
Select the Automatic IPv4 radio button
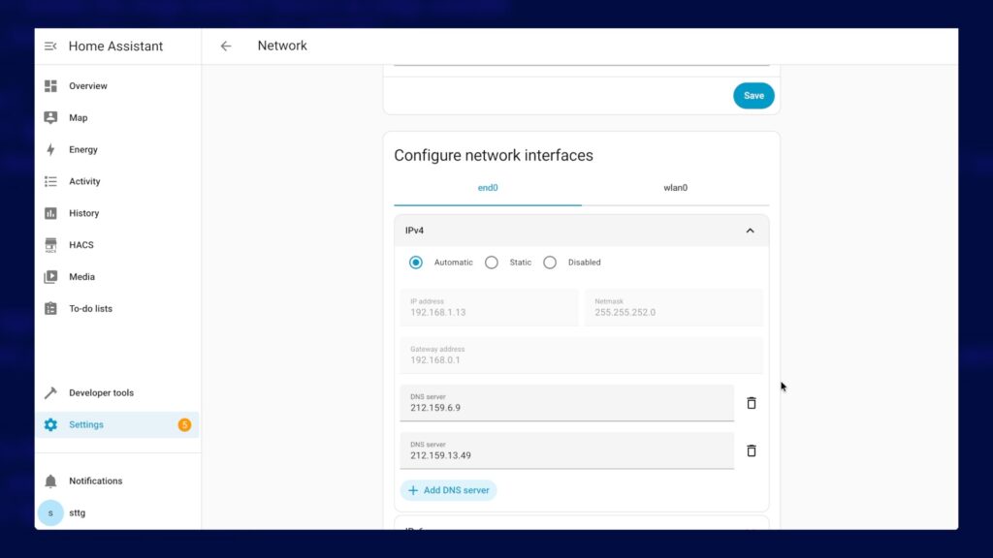[416, 263]
